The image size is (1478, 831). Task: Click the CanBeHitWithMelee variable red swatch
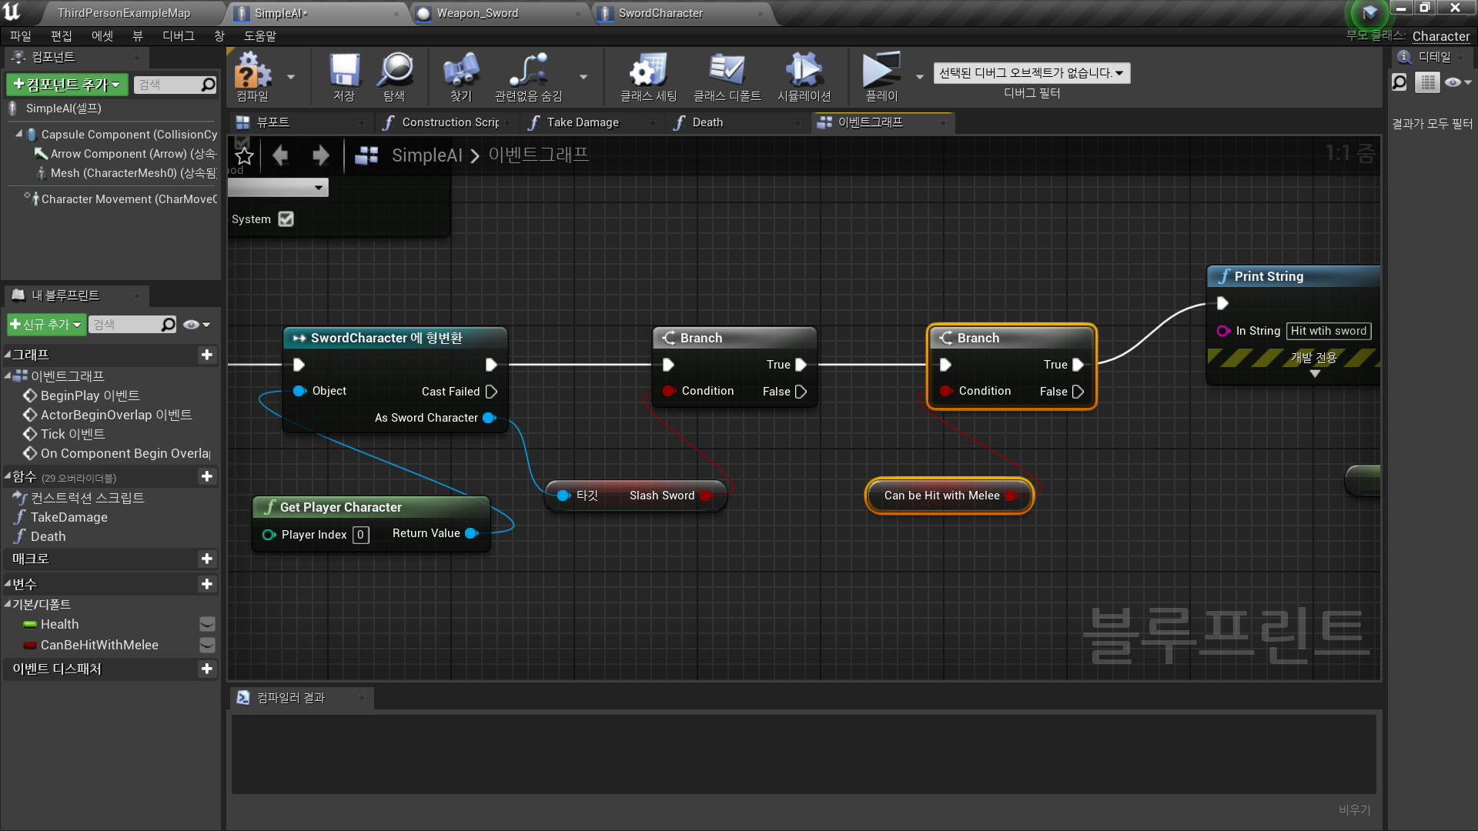click(x=30, y=645)
